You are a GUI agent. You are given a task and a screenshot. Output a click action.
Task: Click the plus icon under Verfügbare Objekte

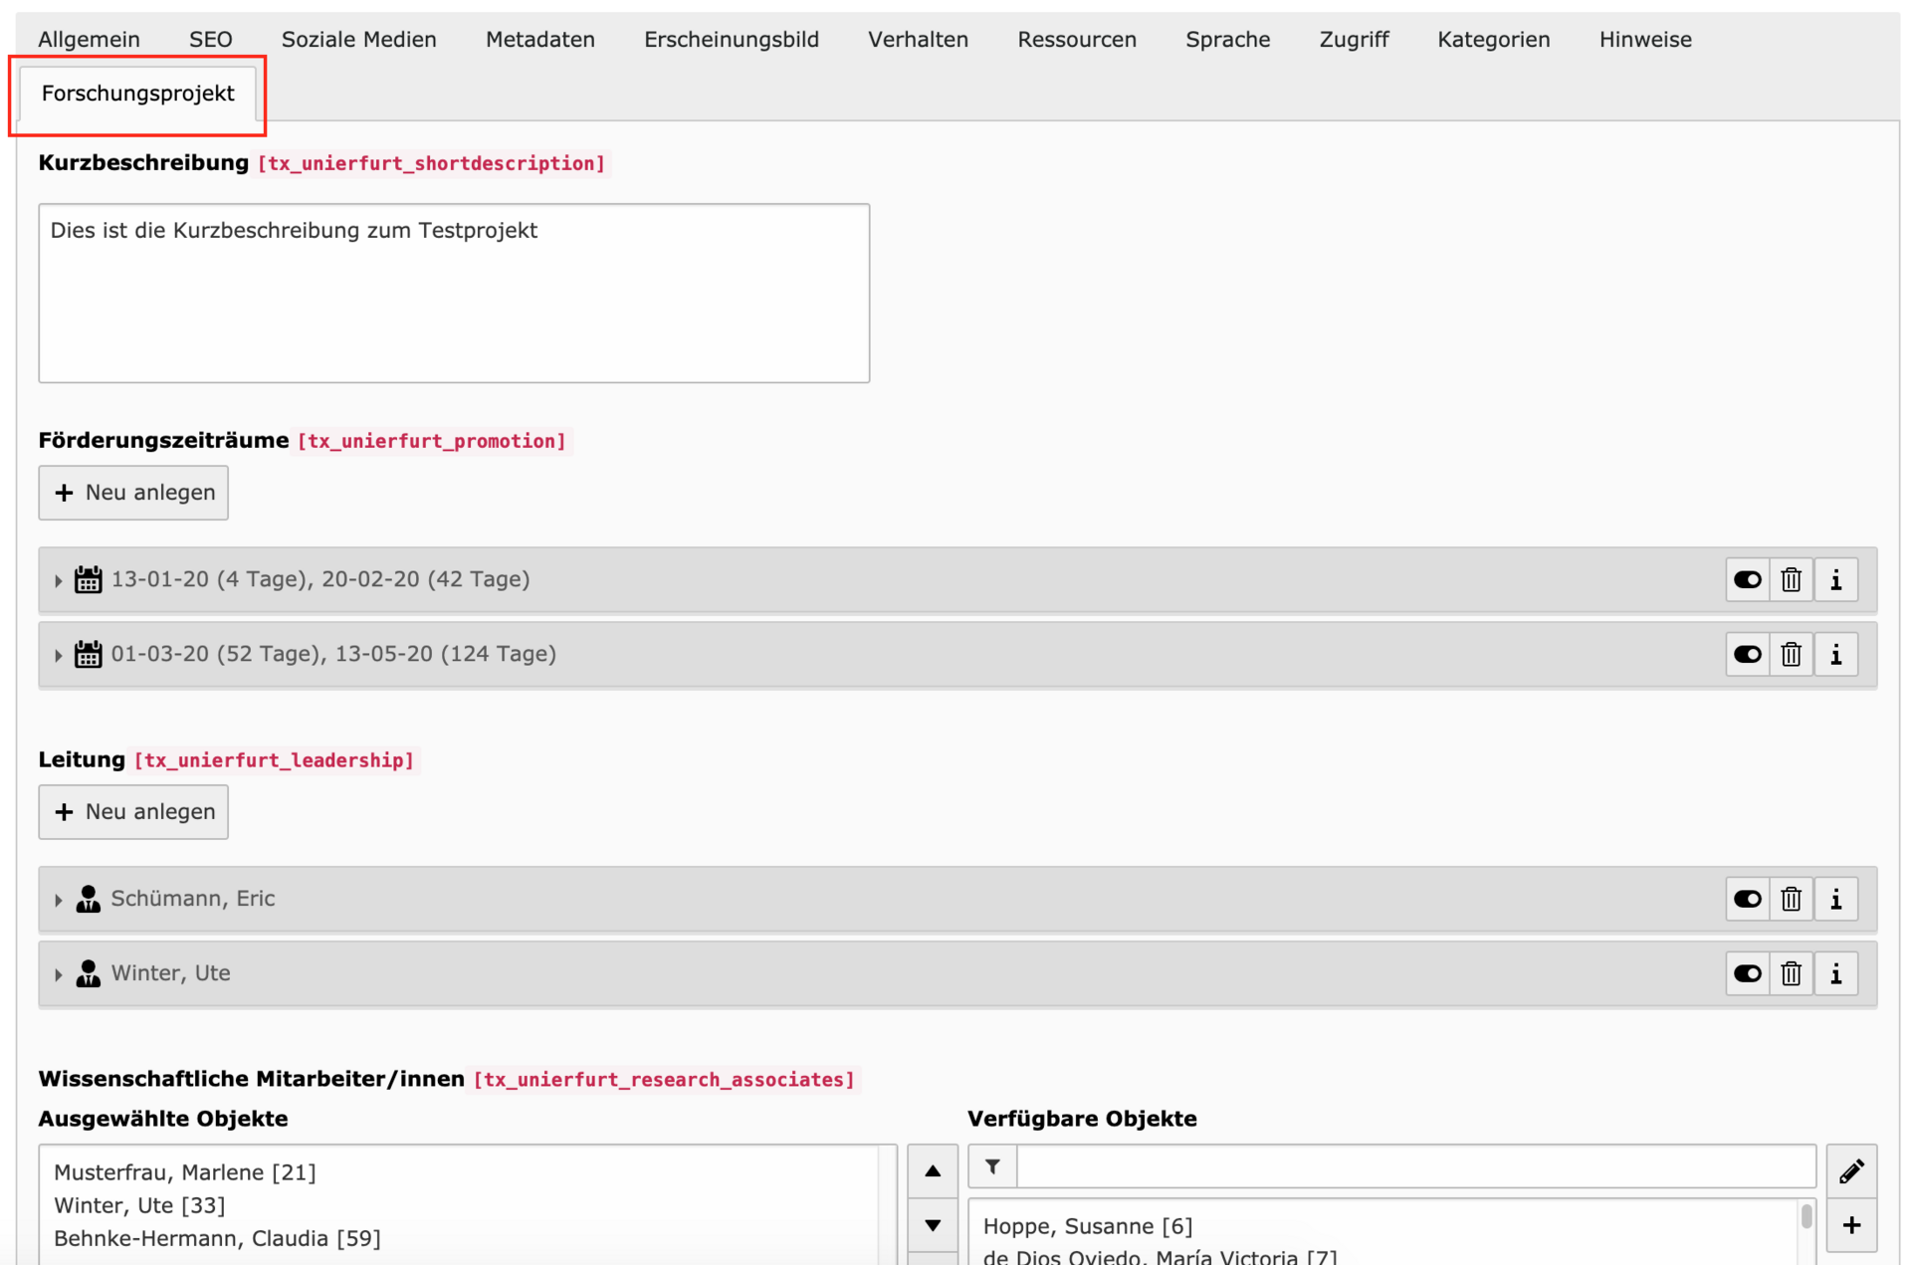coord(1850,1225)
